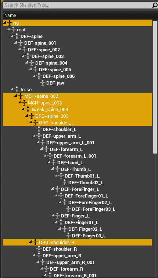Click bone icon next to MCH-spine_002
Viewport: 158px width, 278px height.
21,96
